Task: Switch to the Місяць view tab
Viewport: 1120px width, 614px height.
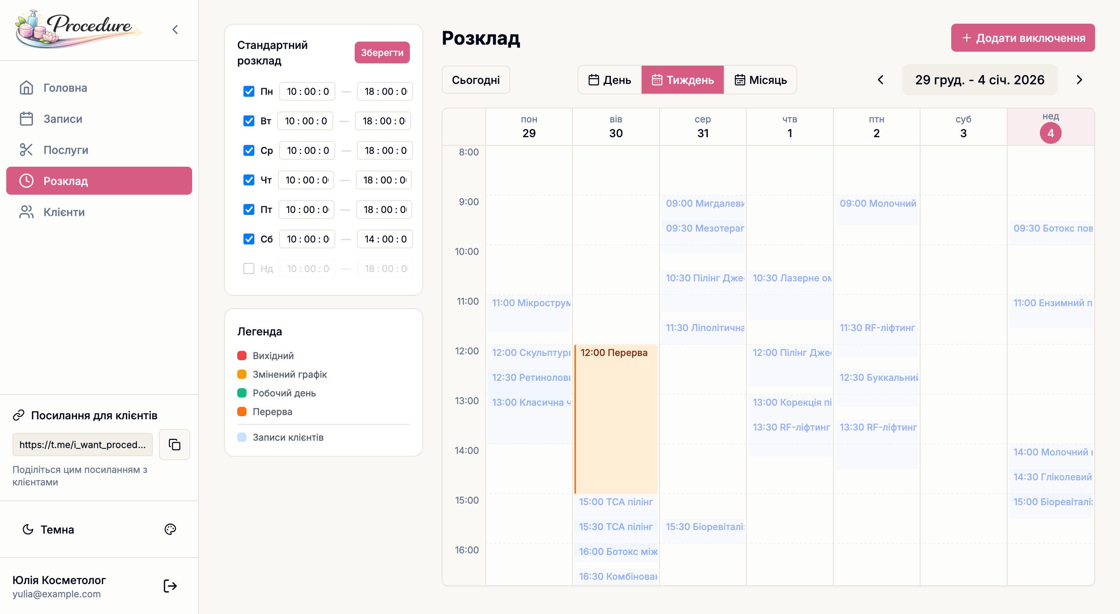Action: click(760, 80)
